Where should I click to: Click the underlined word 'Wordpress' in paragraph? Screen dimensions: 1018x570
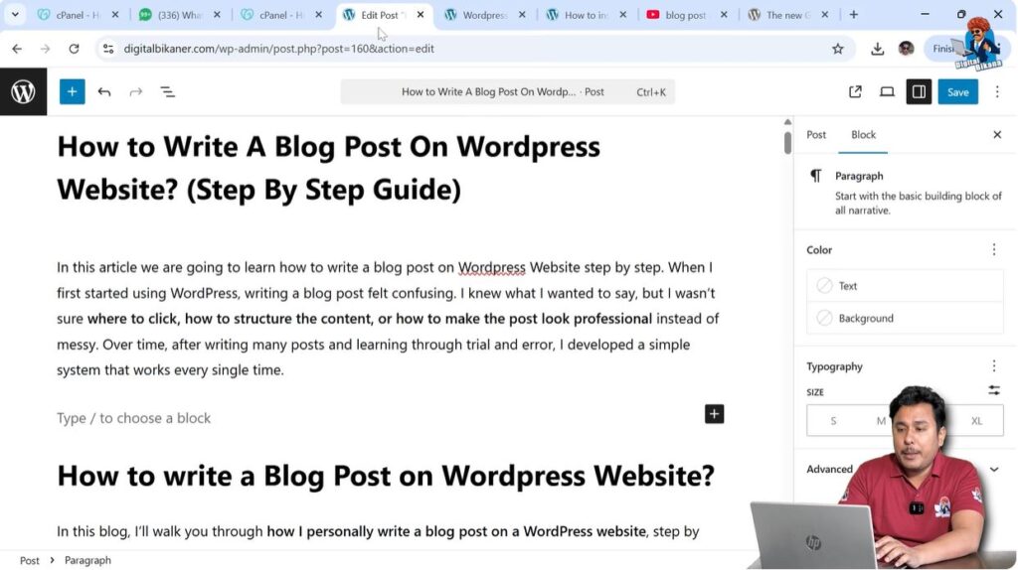tap(491, 267)
